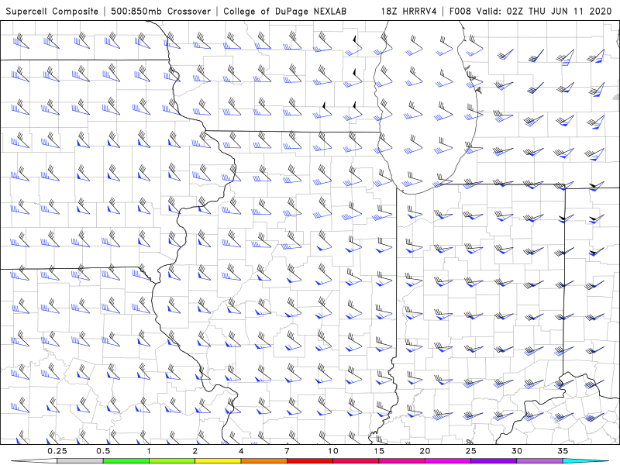Click the 0.25 legend value
Screen dimensions: 620x465
57,451
